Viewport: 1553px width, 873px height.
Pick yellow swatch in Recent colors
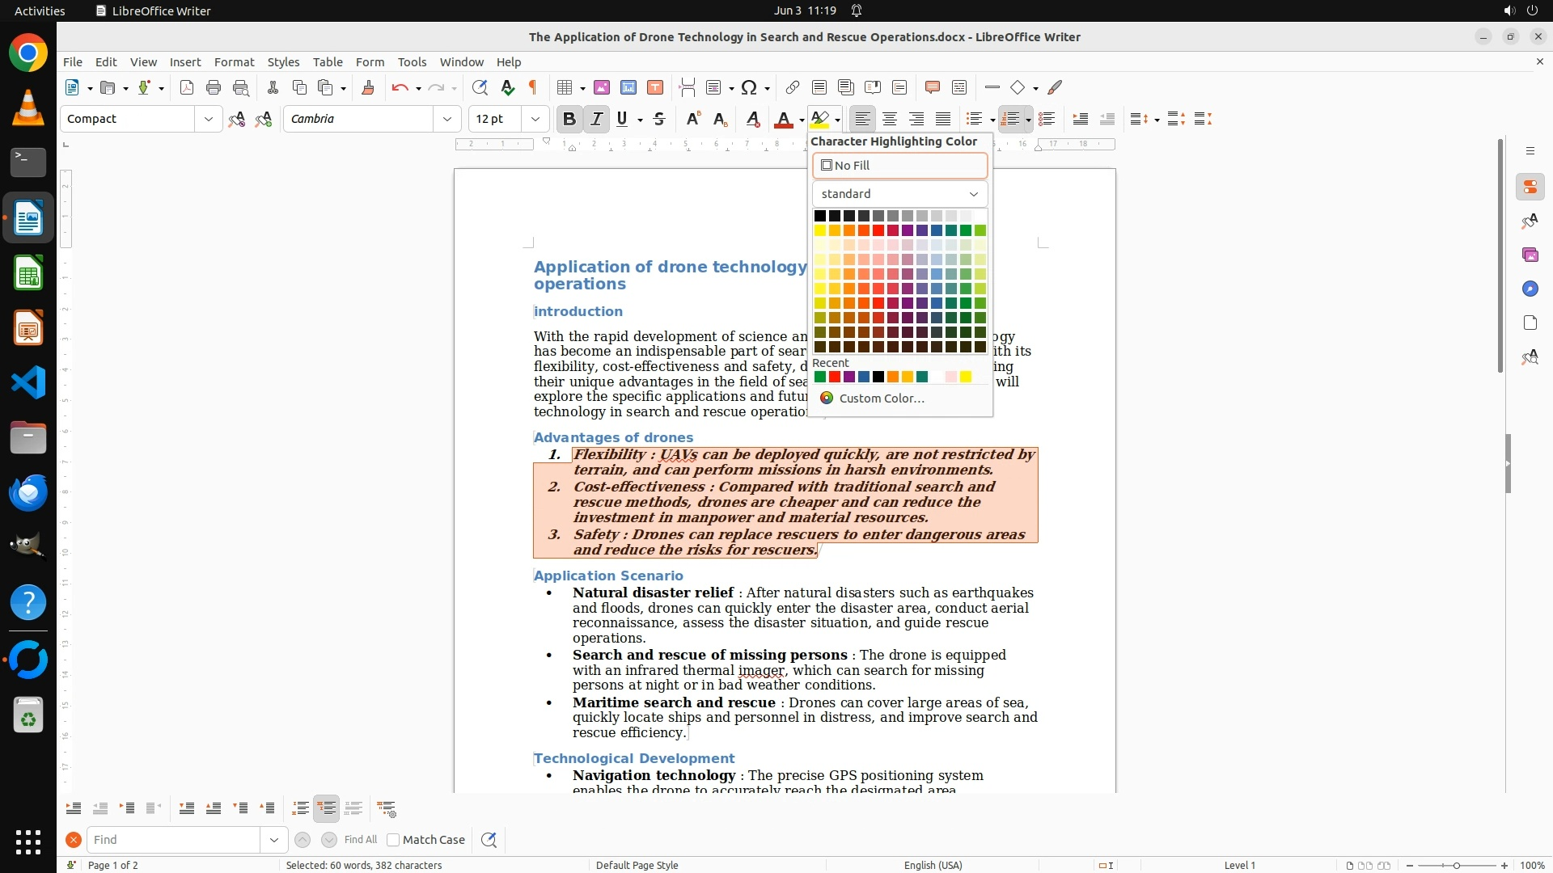click(966, 377)
